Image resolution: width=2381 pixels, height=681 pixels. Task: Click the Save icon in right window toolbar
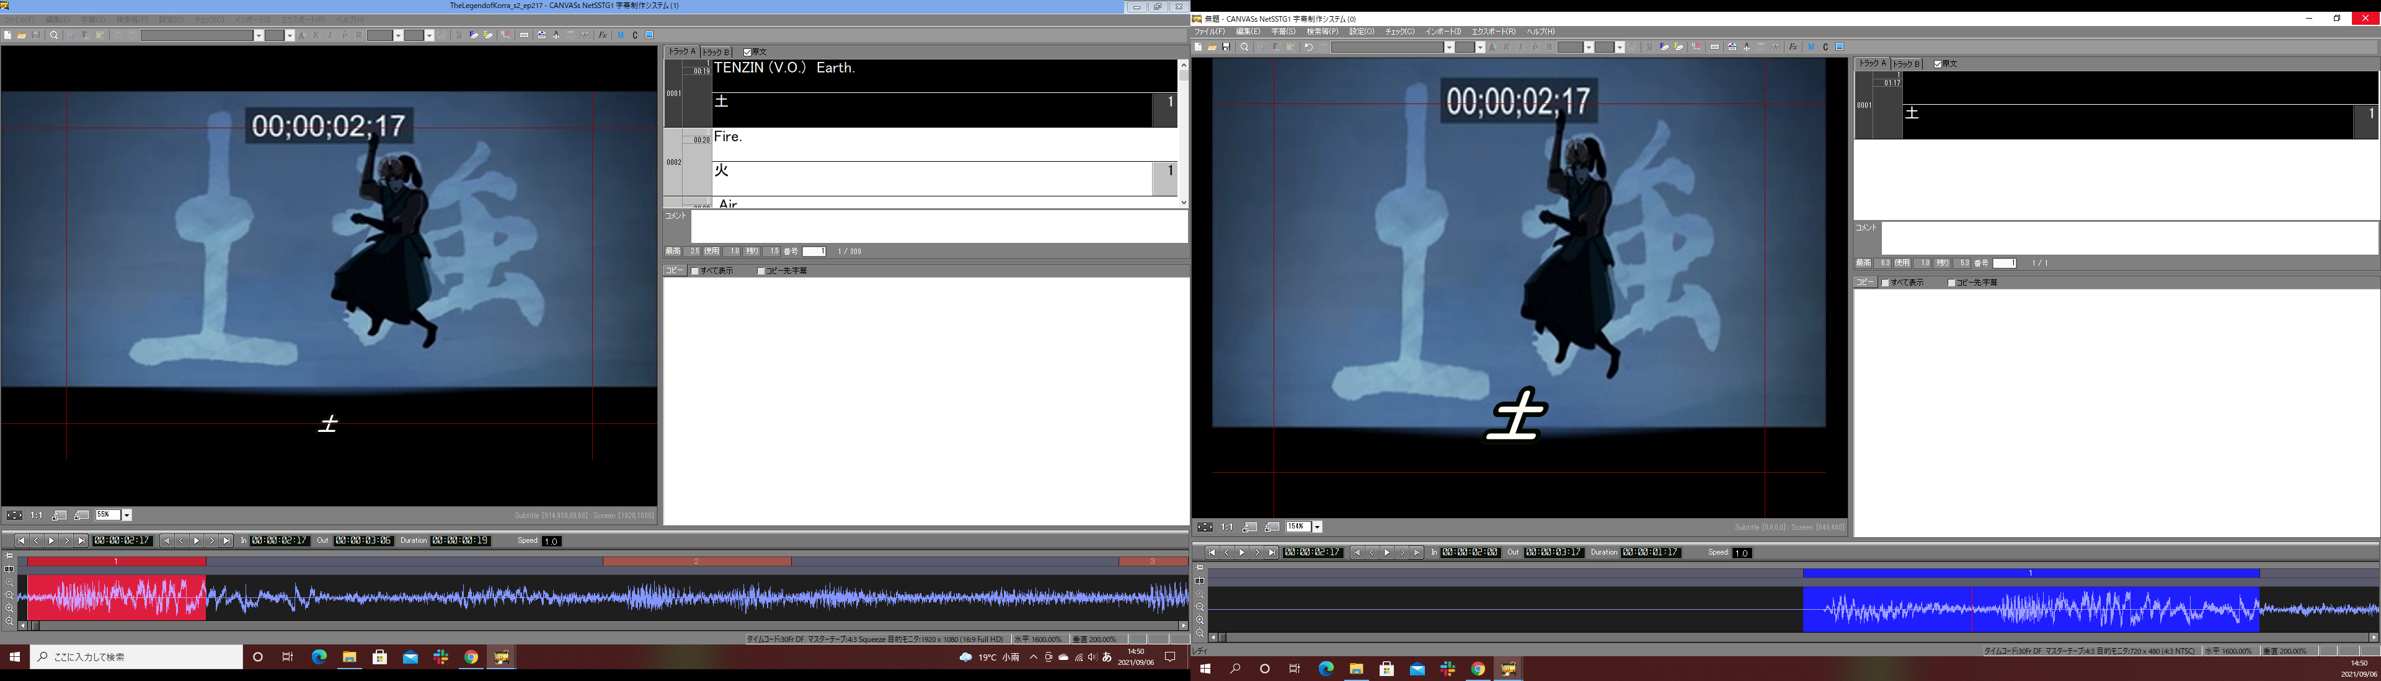(1226, 47)
